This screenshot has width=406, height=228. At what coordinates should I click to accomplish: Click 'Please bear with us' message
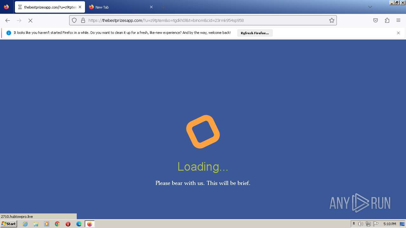pyautogui.click(x=203, y=183)
